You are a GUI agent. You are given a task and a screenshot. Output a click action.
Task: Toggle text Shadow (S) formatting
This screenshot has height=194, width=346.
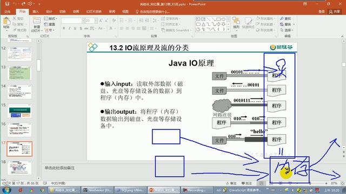click(x=81, y=28)
